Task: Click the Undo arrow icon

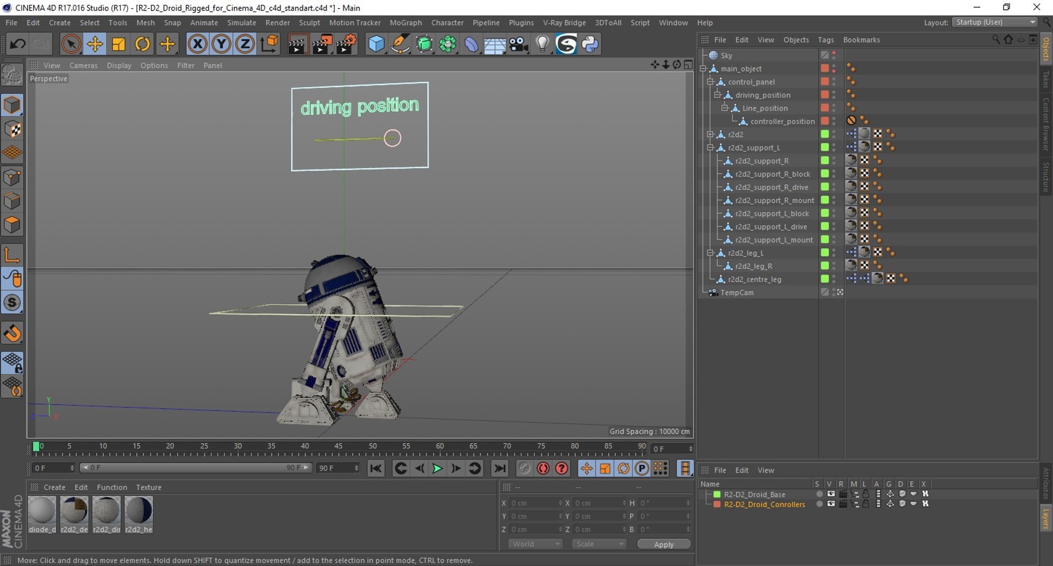Action: (18, 44)
